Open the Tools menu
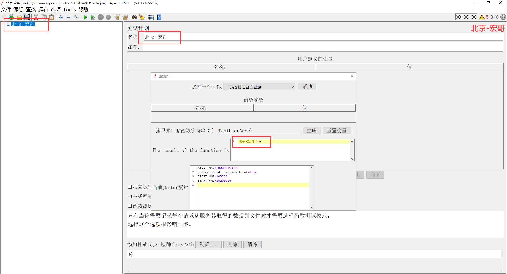The image size is (507, 274). (69, 9)
